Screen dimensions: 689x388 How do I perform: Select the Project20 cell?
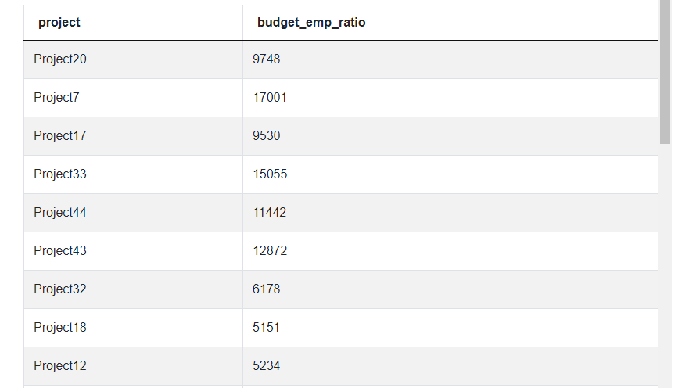pos(133,59)
